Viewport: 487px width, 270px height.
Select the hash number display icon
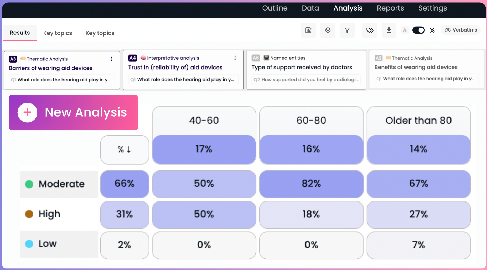click(405, 30)
